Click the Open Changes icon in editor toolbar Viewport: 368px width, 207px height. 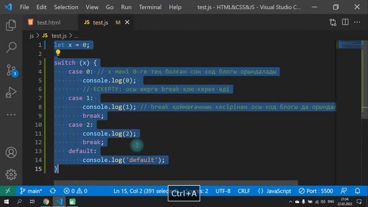(x=333, y=22)
